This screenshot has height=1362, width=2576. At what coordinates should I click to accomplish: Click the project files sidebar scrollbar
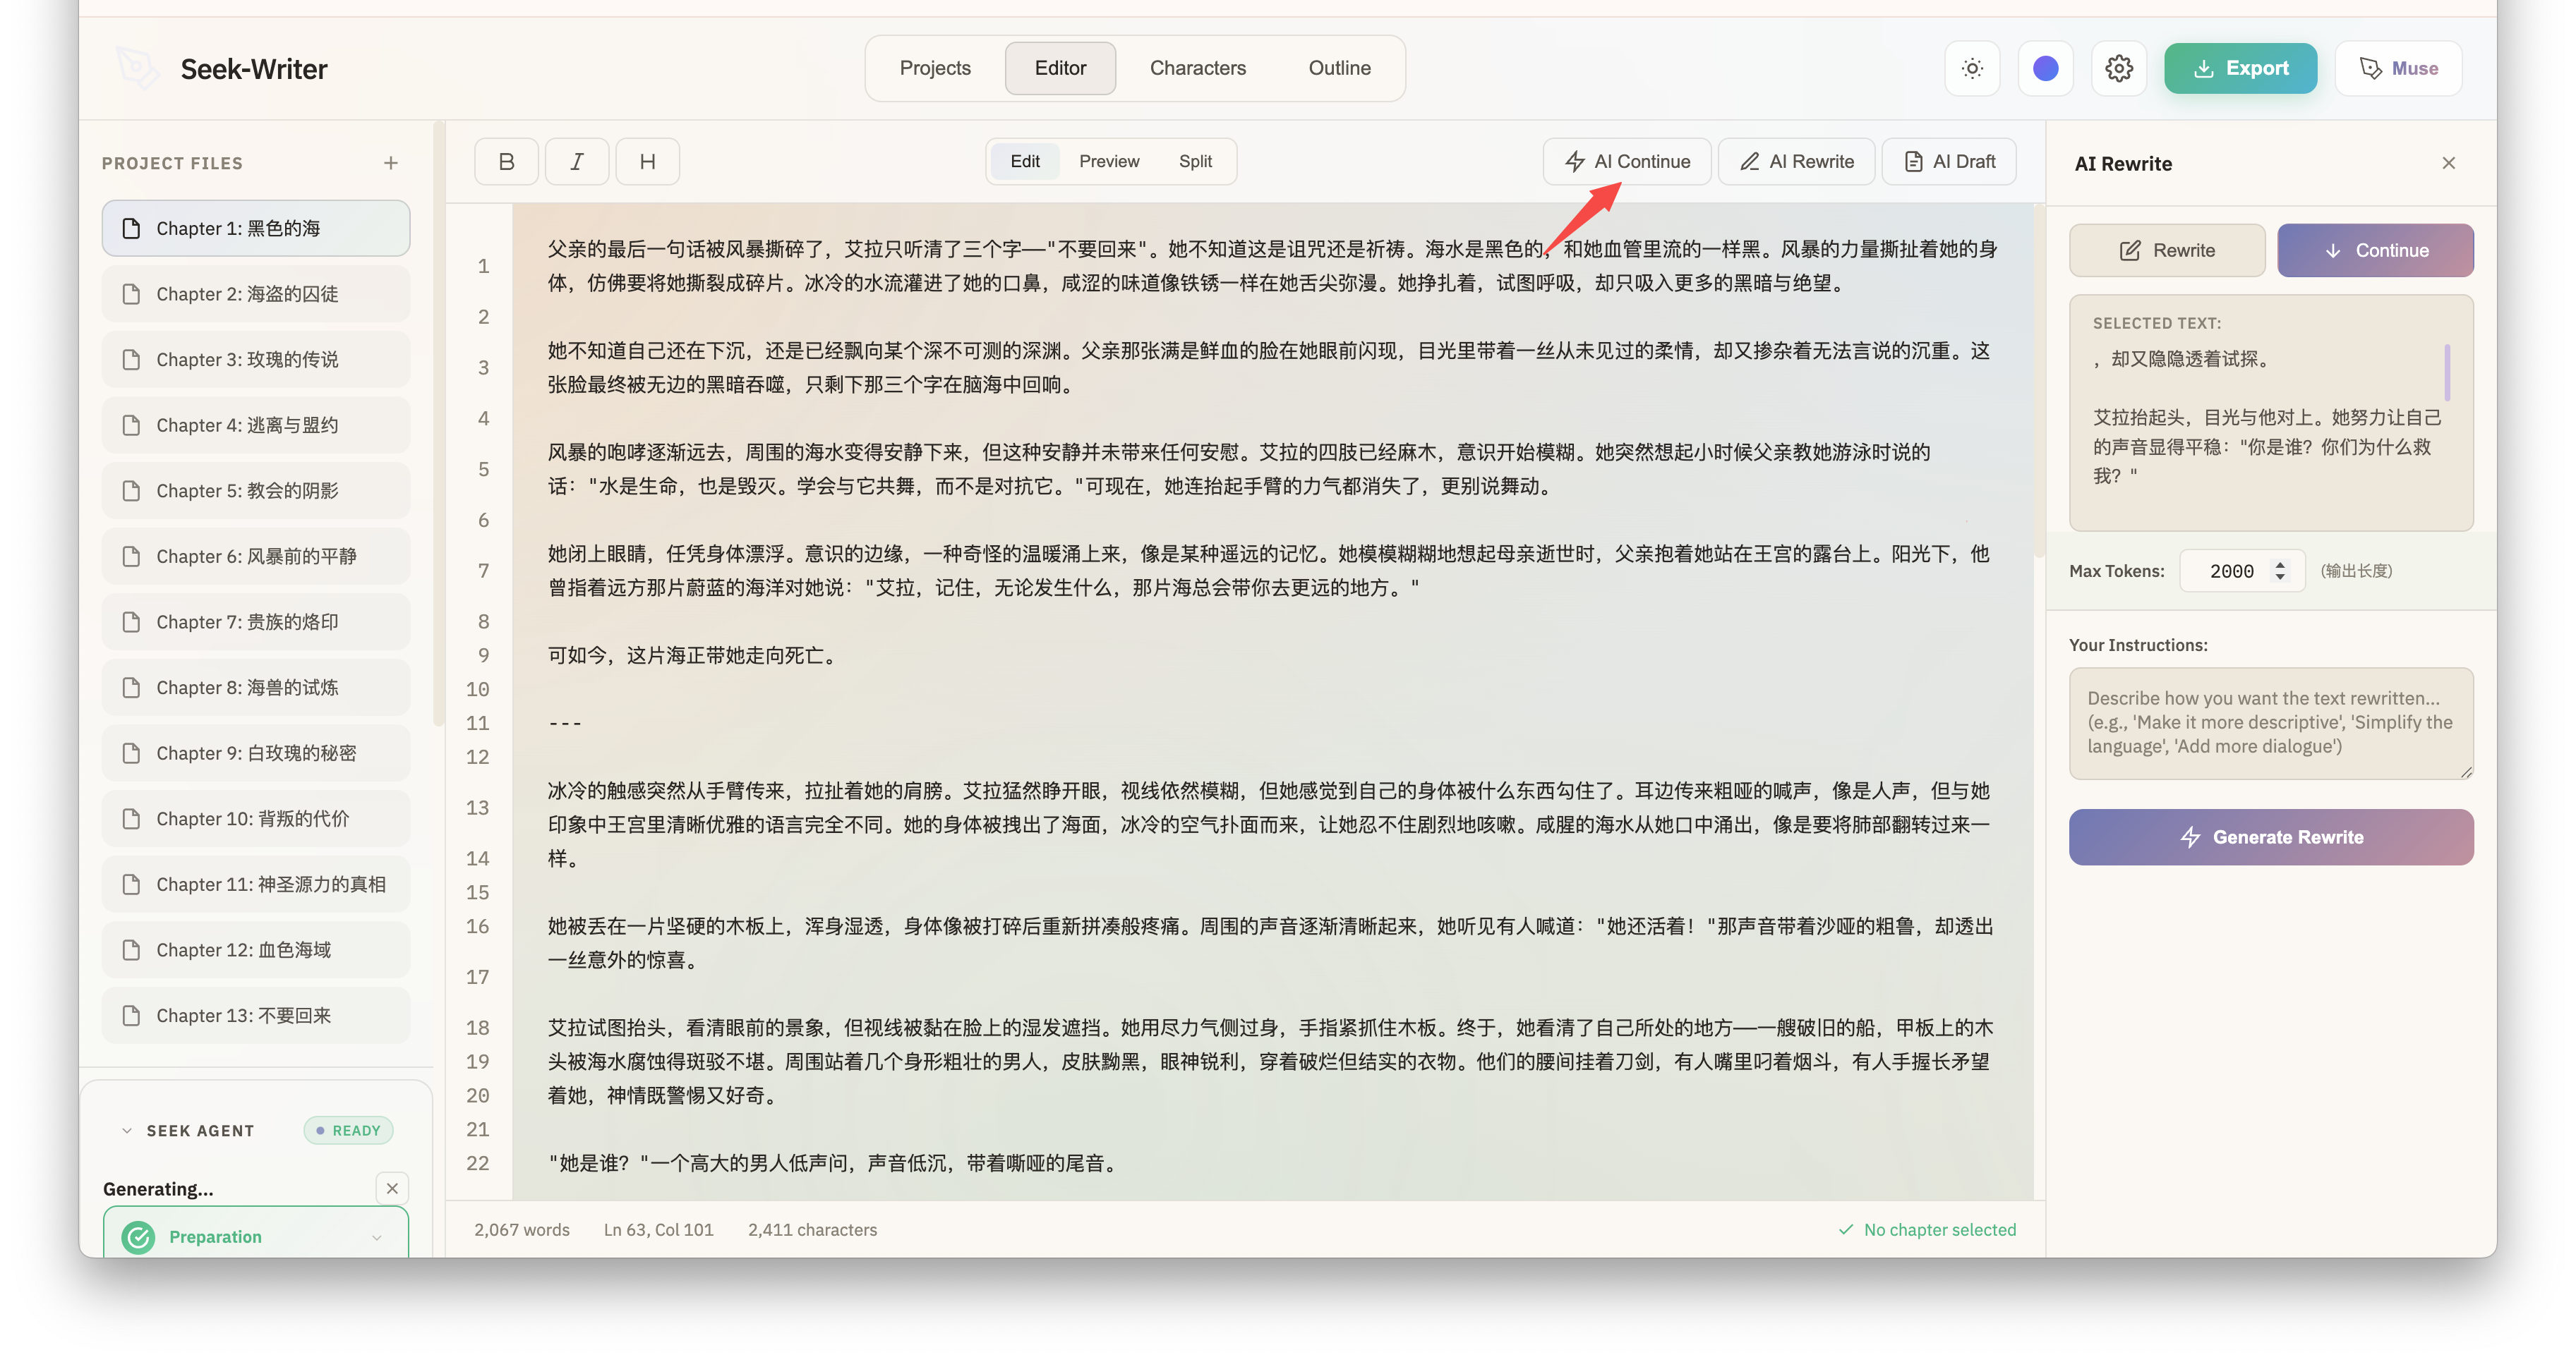click(x=438, y=425)
